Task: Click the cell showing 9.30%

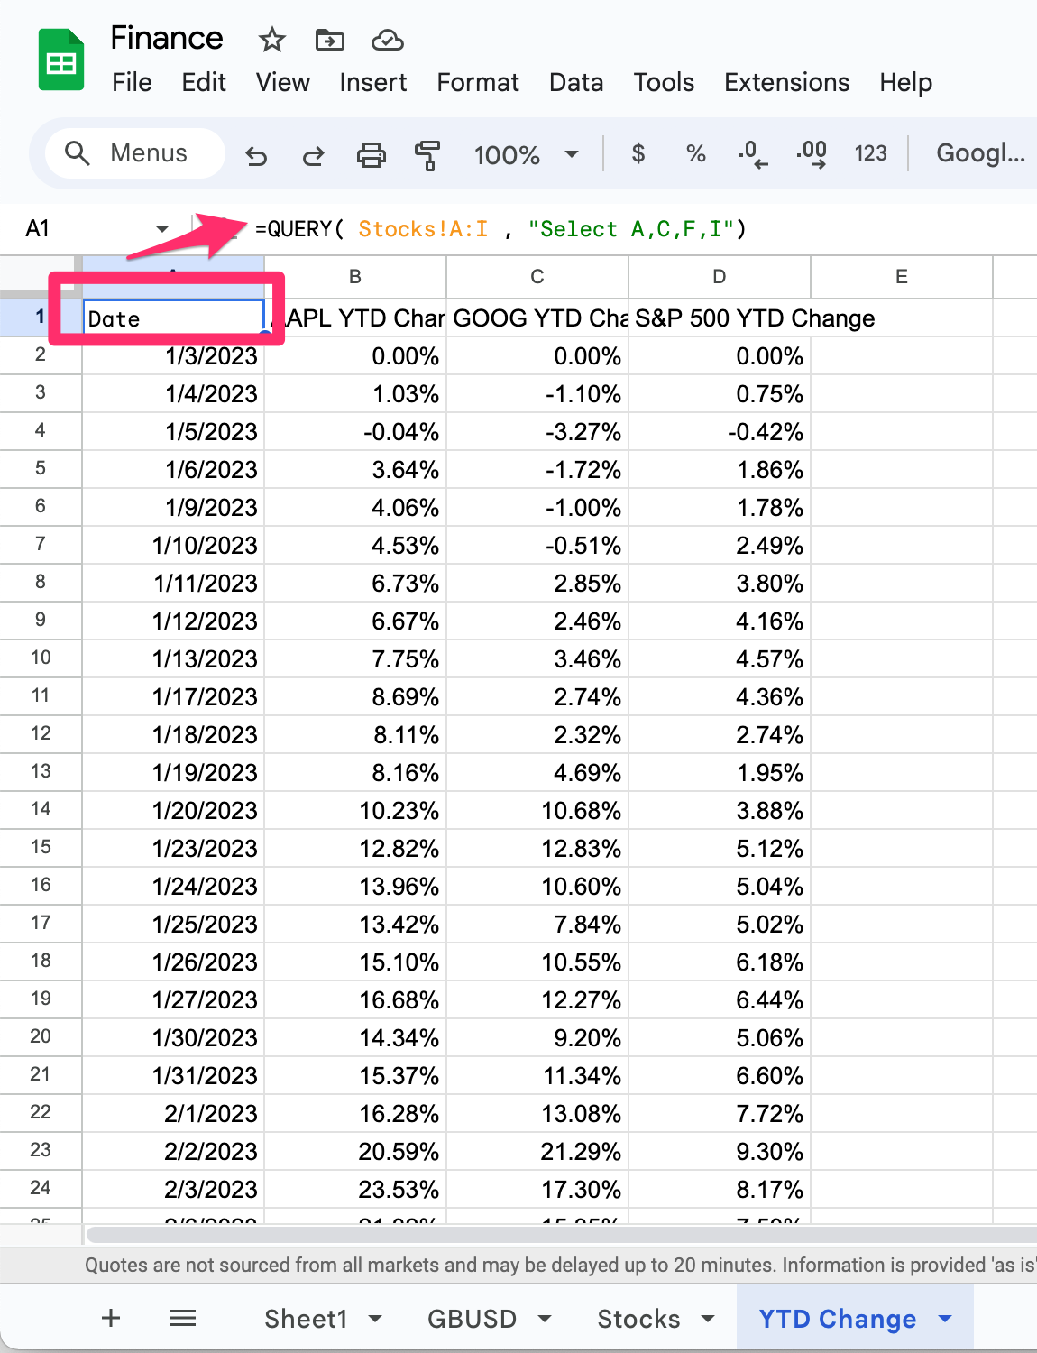Action: coord(720,1151)
